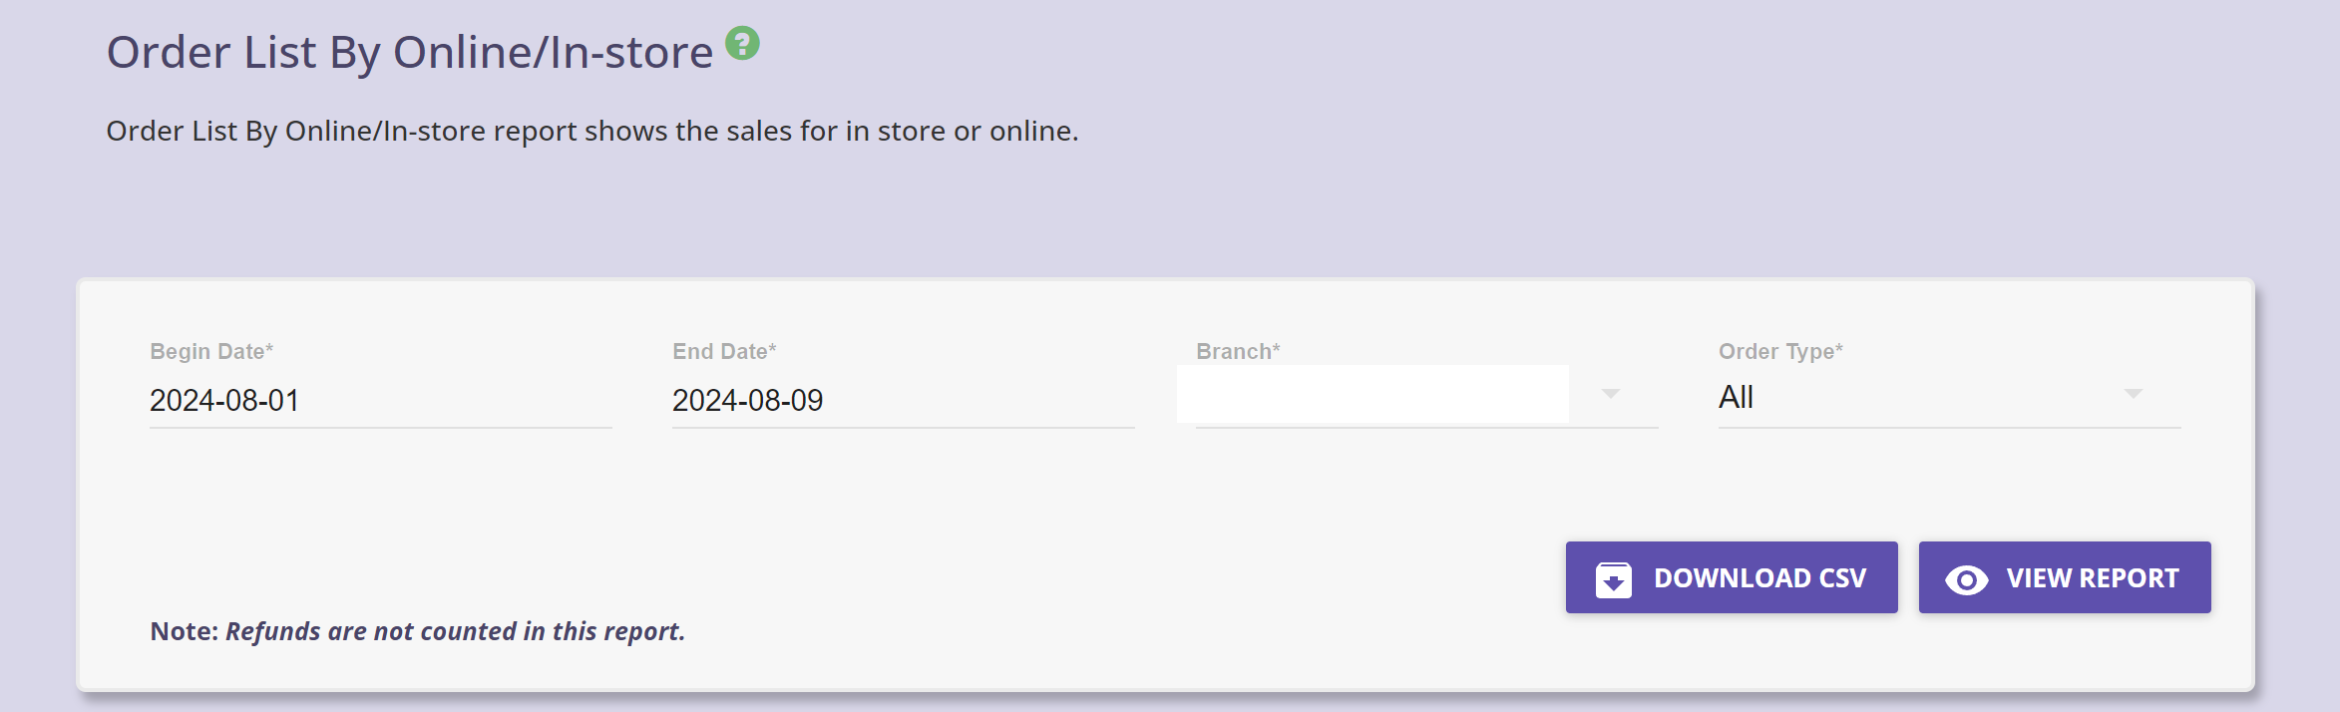
Task: Click the End Date label
Action: click(724, 351)
